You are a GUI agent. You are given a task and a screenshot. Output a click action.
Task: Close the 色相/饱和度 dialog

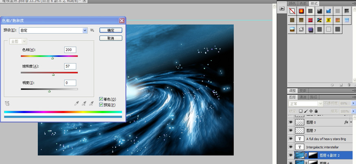pos(122,21)
